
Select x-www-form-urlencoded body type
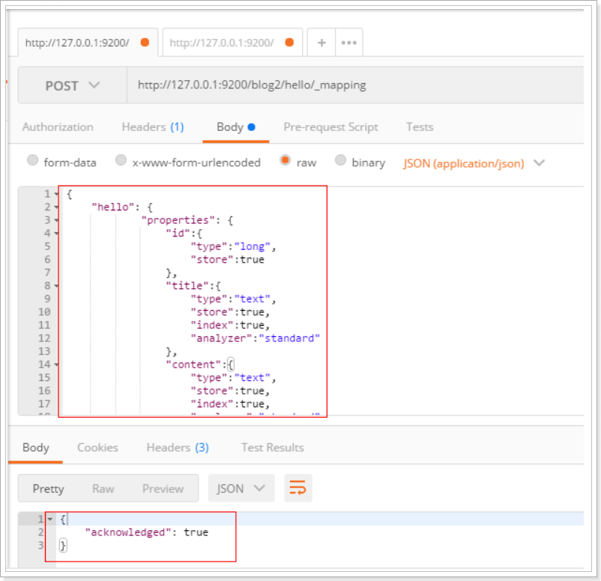tap(121, 160)
